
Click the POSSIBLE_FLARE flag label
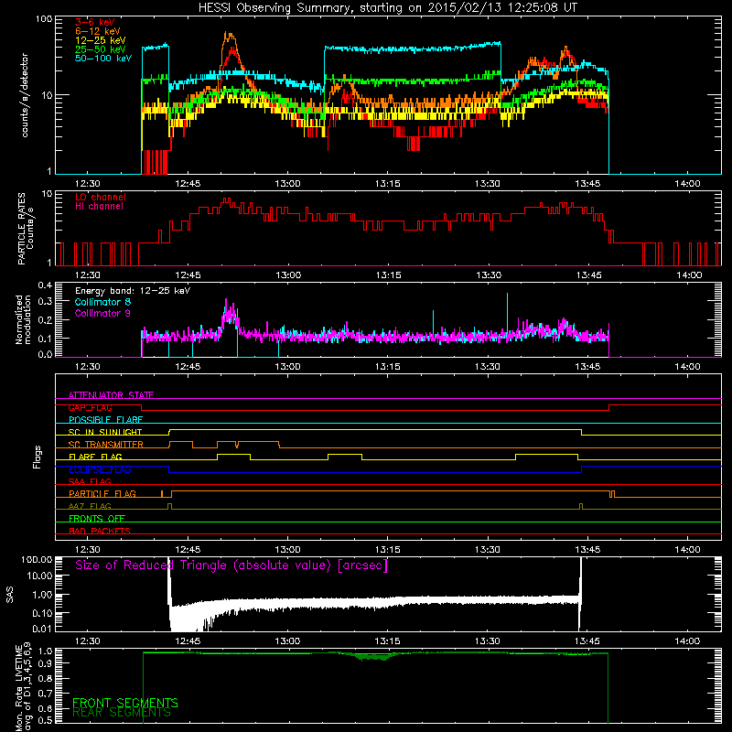pyautogui.click(x=105, y=420)
